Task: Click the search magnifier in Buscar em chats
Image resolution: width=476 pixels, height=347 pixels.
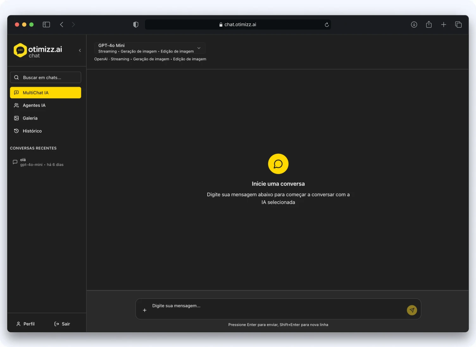Action: 16,77
